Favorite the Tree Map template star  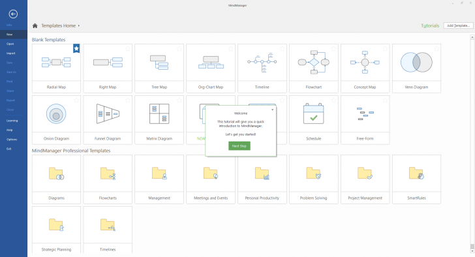(179, 48)
